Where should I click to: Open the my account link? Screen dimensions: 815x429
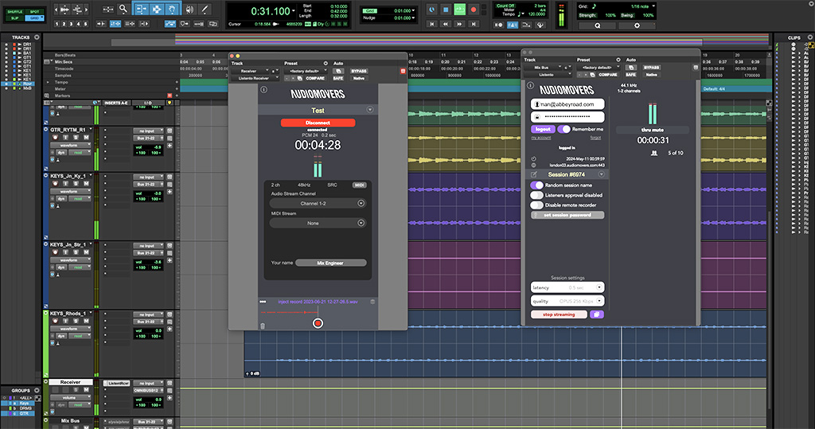point(540,138)
